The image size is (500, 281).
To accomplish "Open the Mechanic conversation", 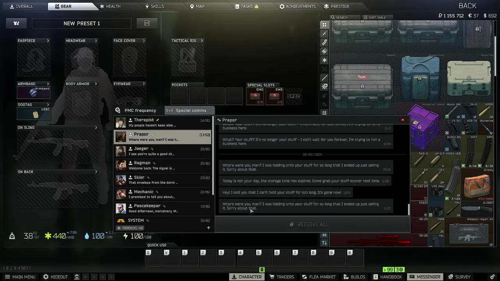I will (162, 194).
